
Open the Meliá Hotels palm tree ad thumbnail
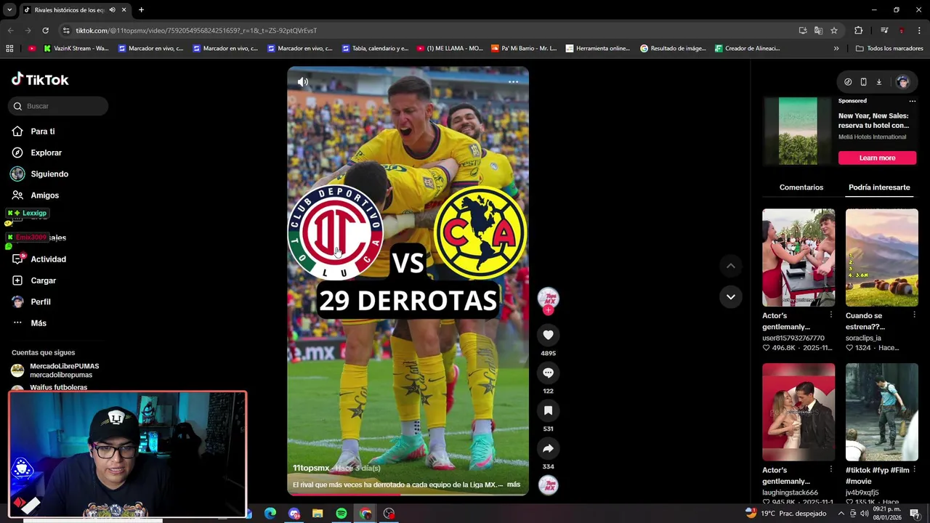click(798, 131)
